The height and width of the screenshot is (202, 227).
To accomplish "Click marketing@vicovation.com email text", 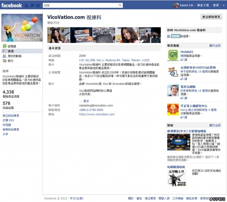I will click(96, 106).
